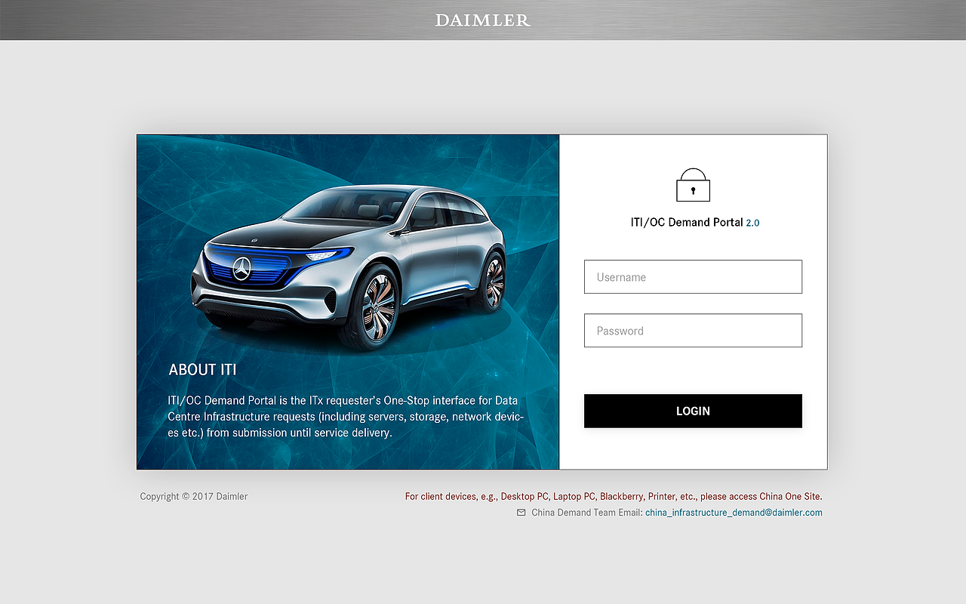
Task: Click the black LOGIN button
Action: 693,411
